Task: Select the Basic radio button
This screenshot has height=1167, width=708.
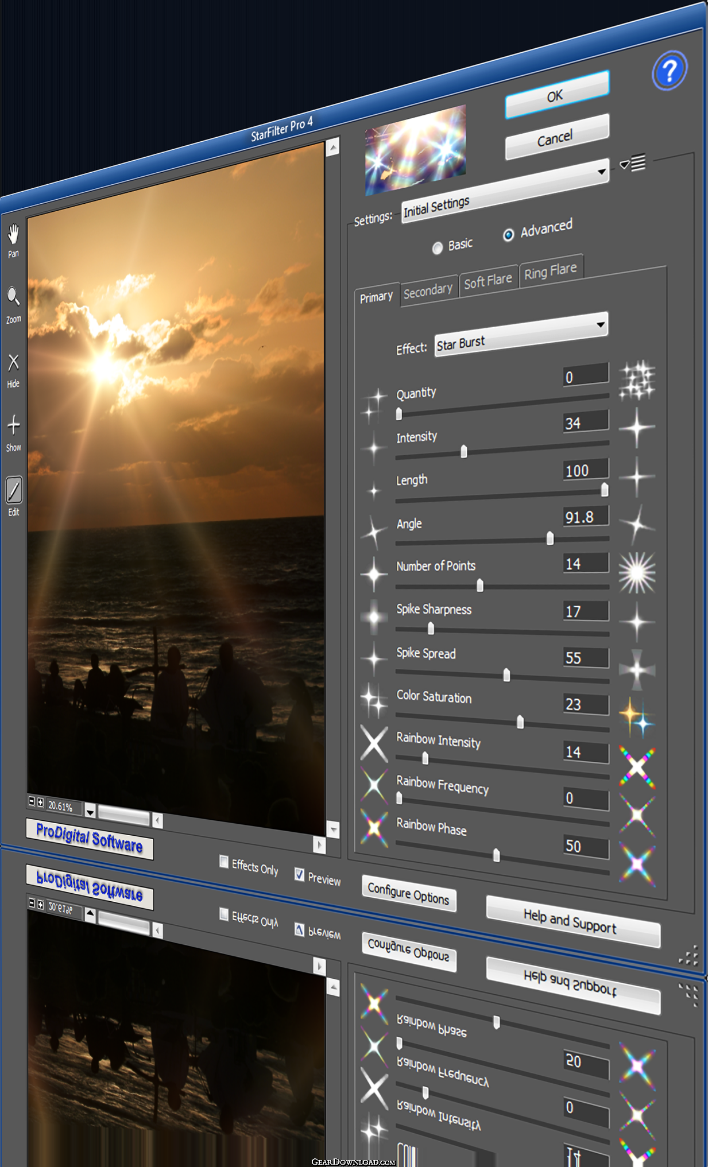Action: [x=438, y=247]
